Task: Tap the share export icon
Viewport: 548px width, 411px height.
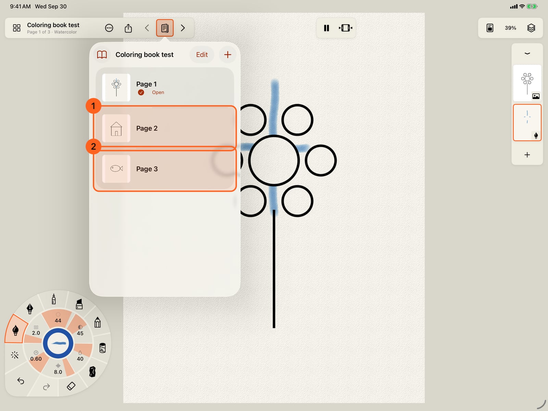Action: [128, 28]
